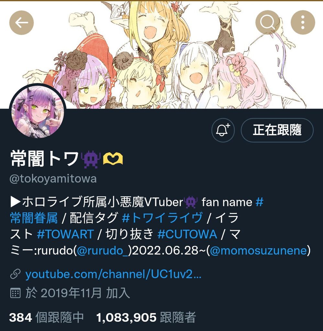
Task: Open the search magnifier icon
Action: tap(268, 22)
